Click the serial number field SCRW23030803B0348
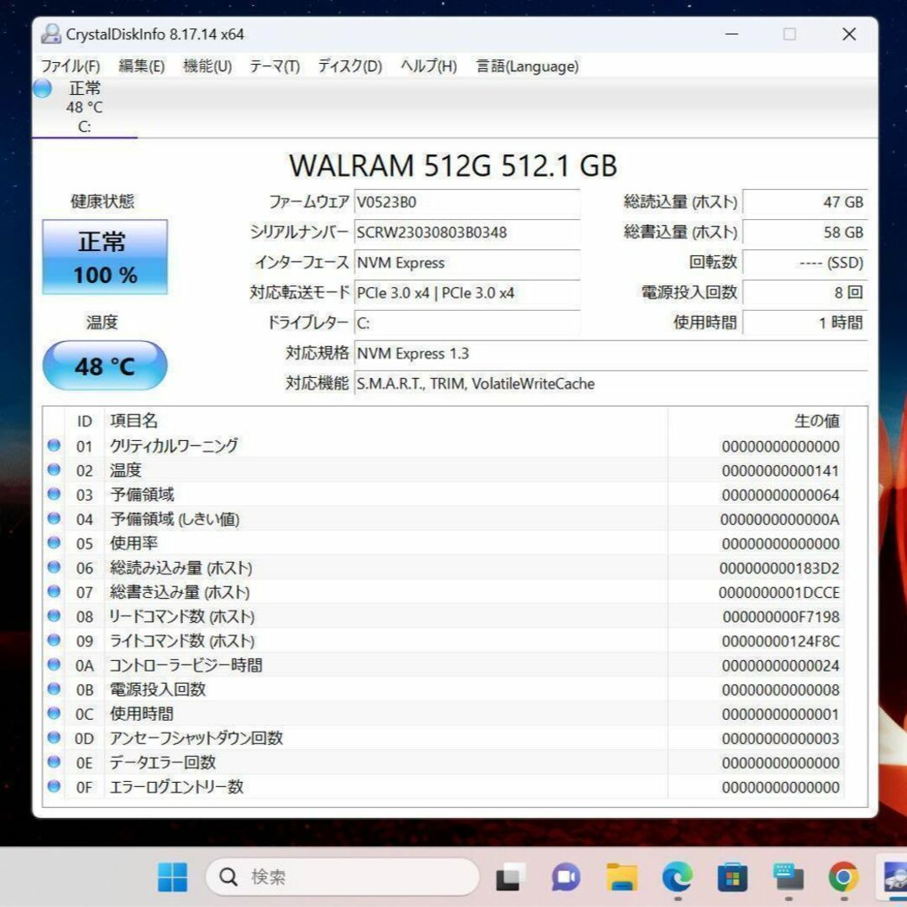Image resolution: width=907 pixels, height=907 pixels. click(467, 233)
